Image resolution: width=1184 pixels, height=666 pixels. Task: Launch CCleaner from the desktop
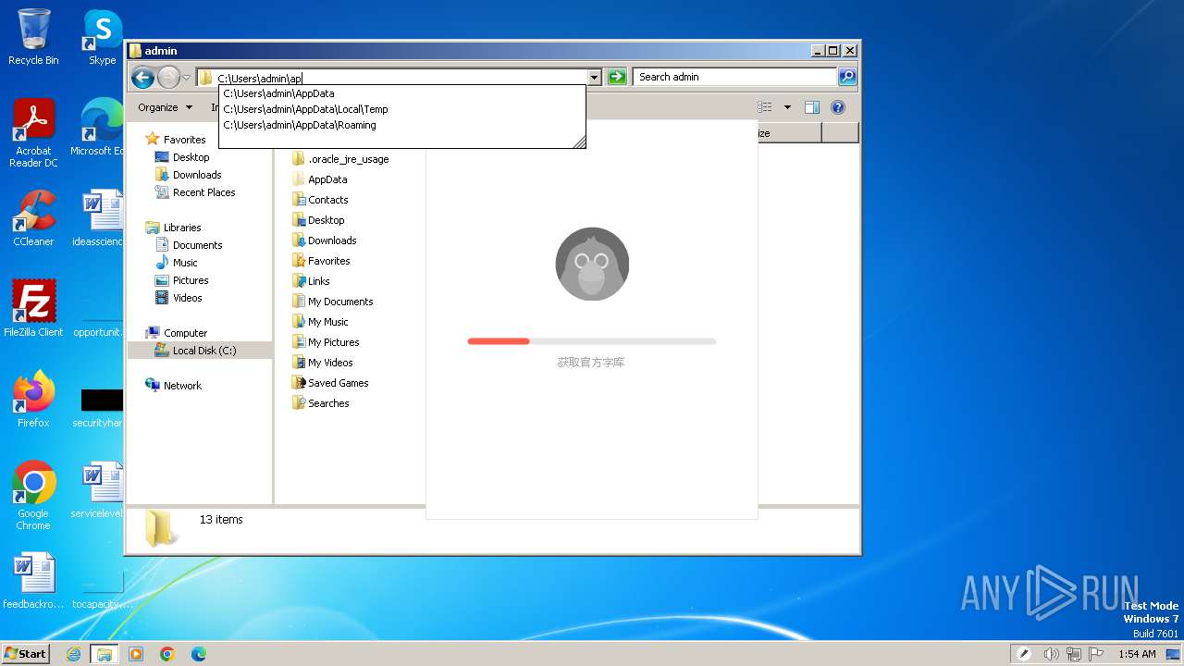pos(33,218)
